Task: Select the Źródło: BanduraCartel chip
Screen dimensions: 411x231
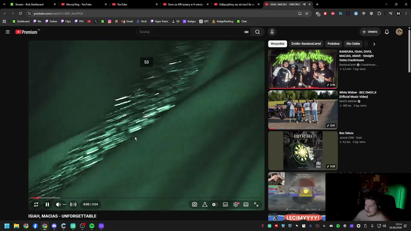Action: tap(306, 44)
